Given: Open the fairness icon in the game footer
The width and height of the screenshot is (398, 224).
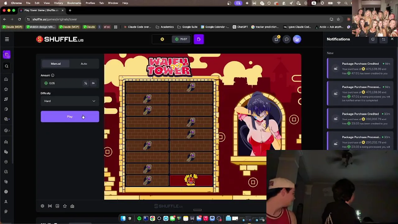Looking at the screenshot, I should point(72,206).
